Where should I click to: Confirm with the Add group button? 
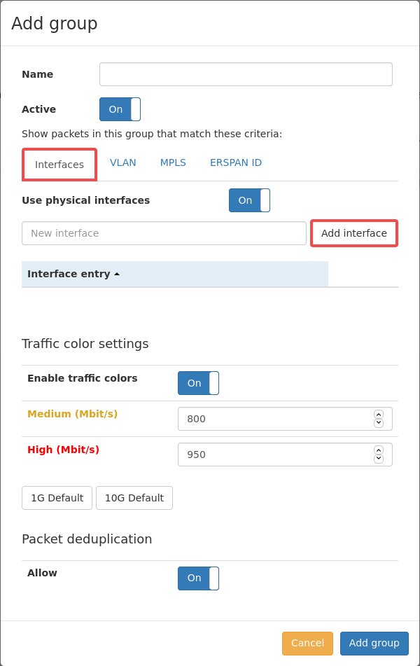click(374, 643)
